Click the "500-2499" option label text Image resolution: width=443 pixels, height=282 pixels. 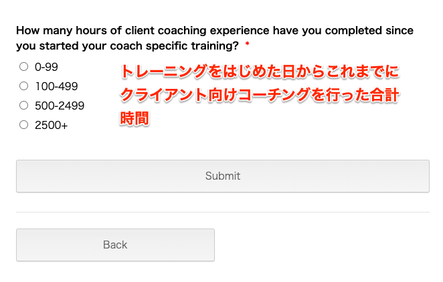(60, 106)
